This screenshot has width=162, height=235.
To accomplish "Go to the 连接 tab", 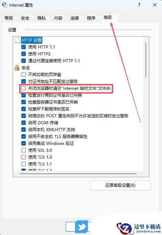I will (75, 18).
